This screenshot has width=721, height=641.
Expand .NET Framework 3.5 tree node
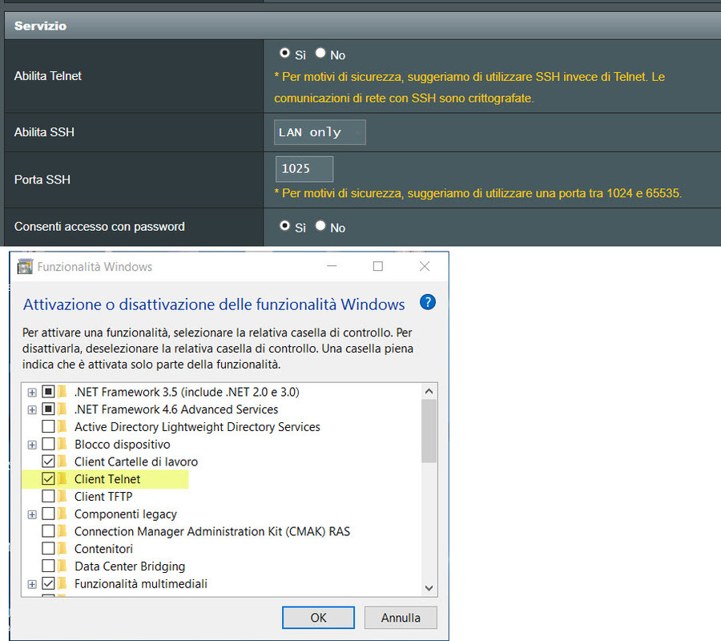tap(32, 393)
